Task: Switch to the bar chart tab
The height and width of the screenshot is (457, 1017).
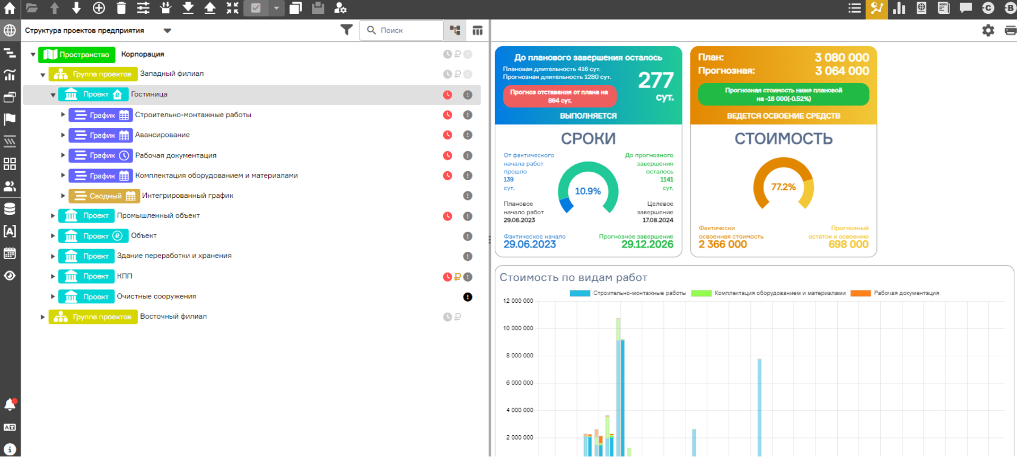Action: coord(899,8)
